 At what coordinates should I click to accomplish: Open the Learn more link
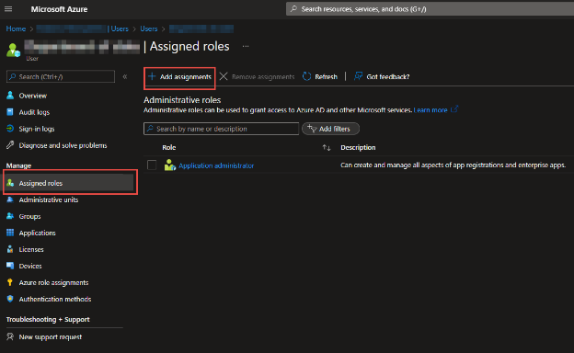(430, 109)
